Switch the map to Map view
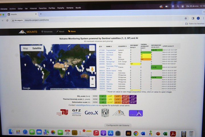The width and height of the screenshot is (205, 137). pos(26,49)
